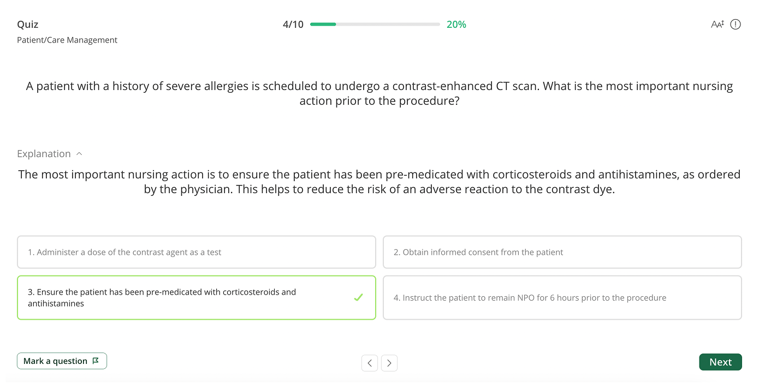Click the green checkmark on answer 3
Image resolution: width=759 pixels, height=389 pixels.
[x=358, y=297]
